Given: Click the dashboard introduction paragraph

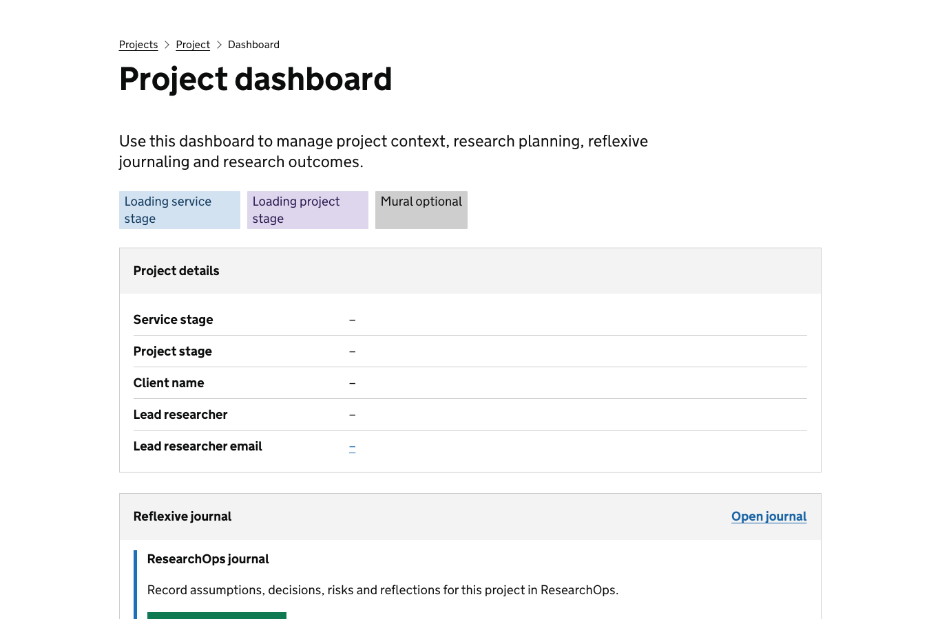Looking at the screenshot, I should [x=384, y=151].
